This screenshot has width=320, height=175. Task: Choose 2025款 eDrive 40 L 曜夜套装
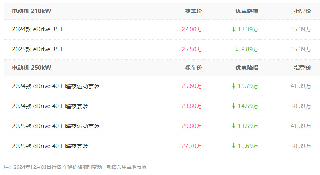50,146
